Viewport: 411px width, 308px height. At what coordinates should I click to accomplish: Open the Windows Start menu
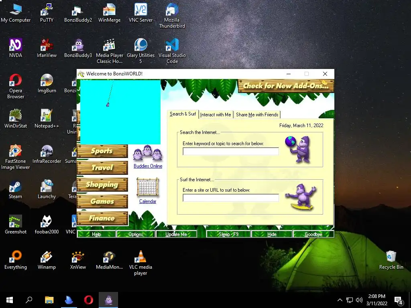point(10,300)
